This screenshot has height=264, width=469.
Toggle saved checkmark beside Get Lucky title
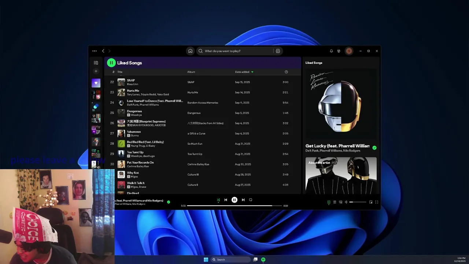coord(374,148)
